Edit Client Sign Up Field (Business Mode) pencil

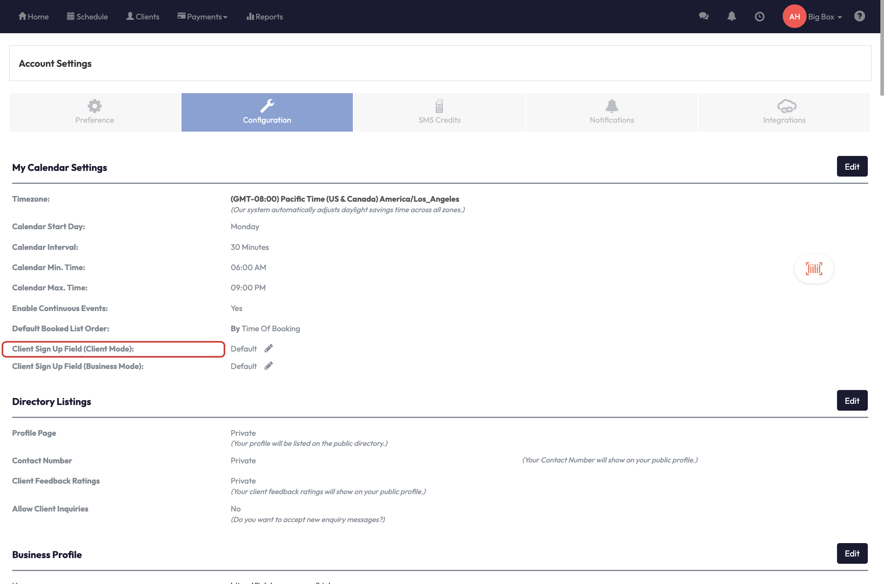269,366
